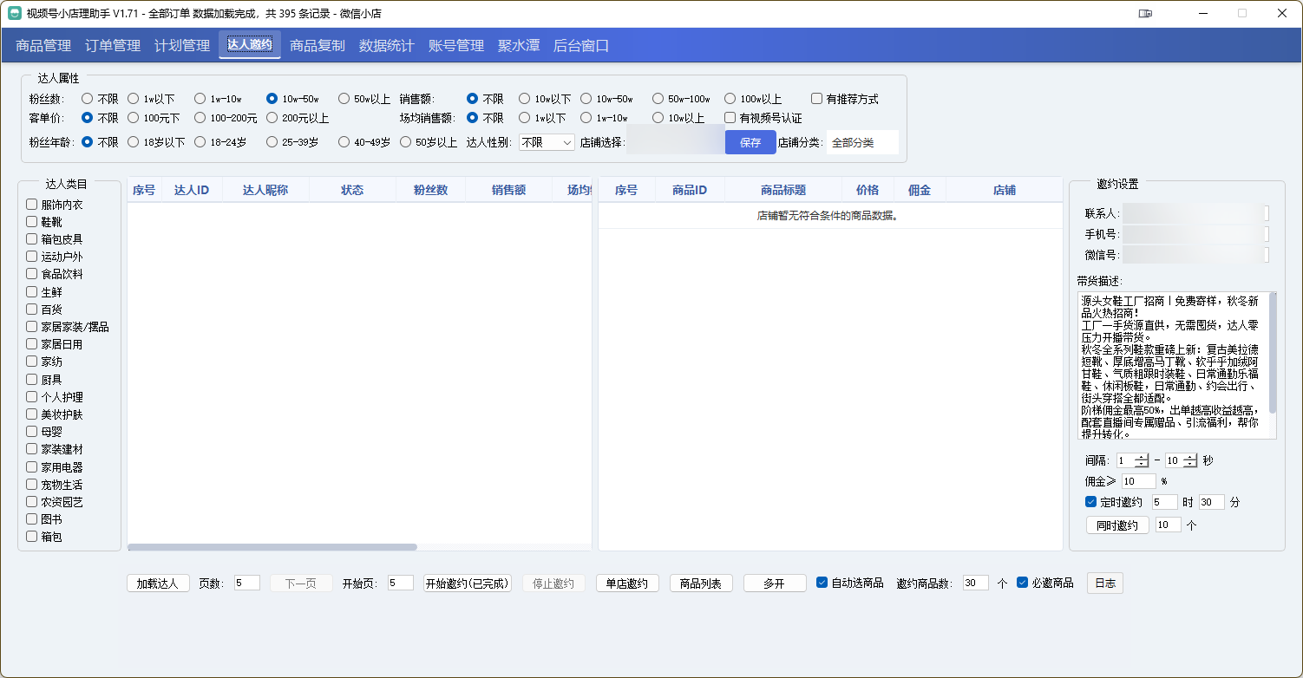This screenshot has width=1303, height=678.
Task: Click the 单店邀约 button
Action: (627, 583)
